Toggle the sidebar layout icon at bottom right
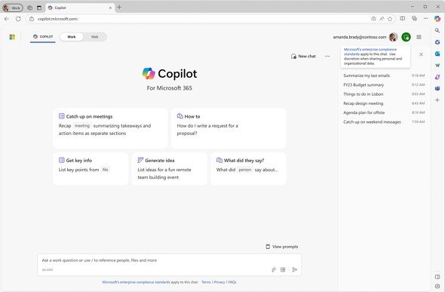Image resolution: width=445 pixels, height=292 pixels. [x=437, y=277]
